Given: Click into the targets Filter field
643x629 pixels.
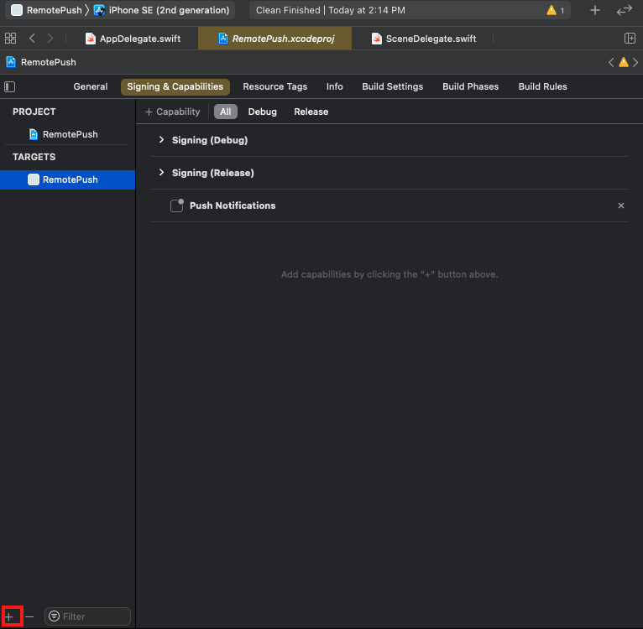Looking at the screenshot, I should 87,616.
